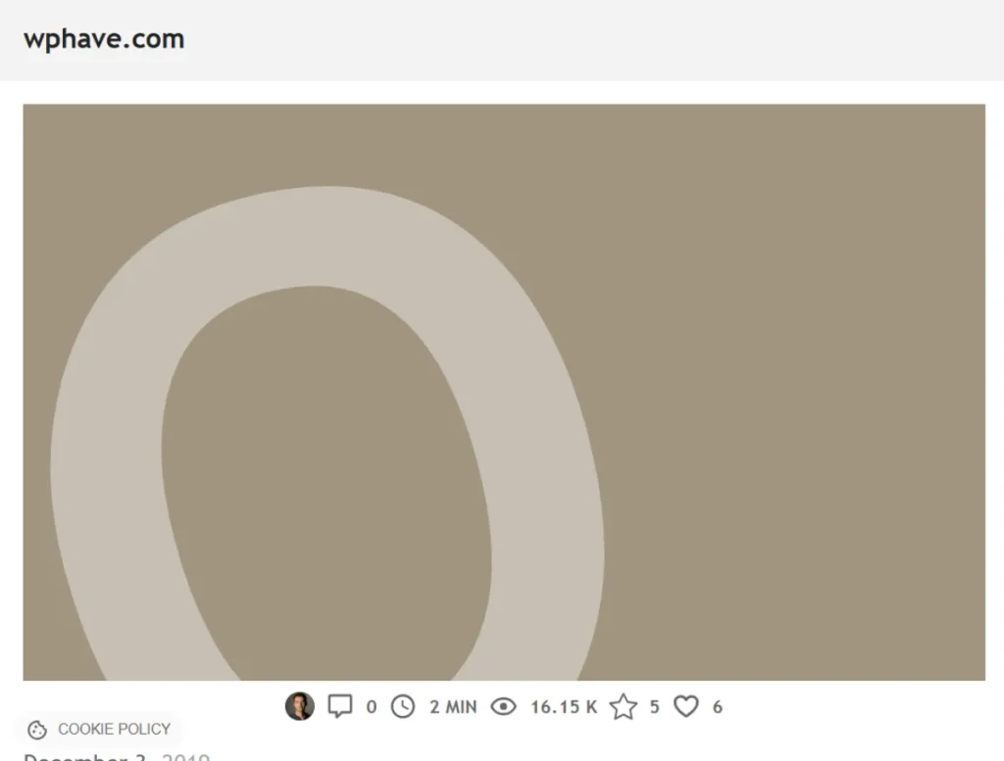
Task: Click the eye views icon
Action: 504,707
